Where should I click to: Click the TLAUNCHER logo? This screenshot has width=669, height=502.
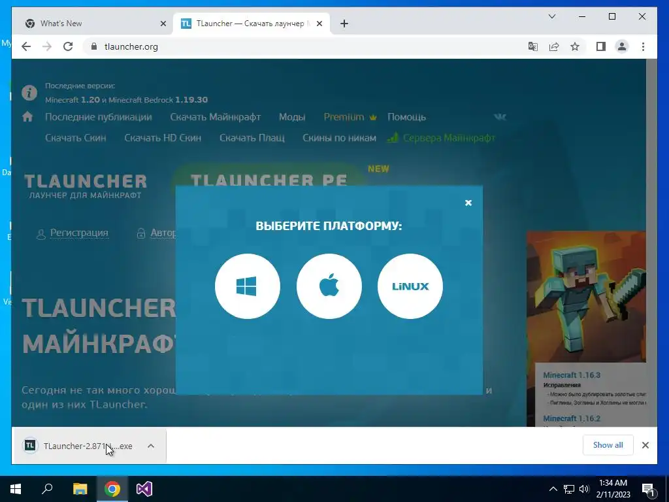coord(86,186)
